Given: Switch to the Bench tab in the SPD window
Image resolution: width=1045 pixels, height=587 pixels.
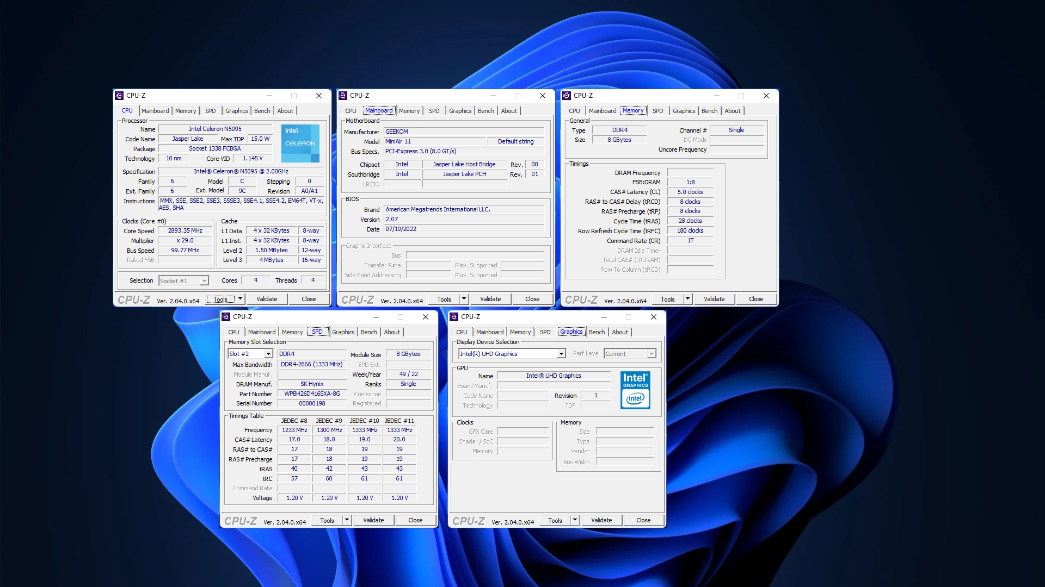Looking at the screenshot, I should click(x=368, y=332).
